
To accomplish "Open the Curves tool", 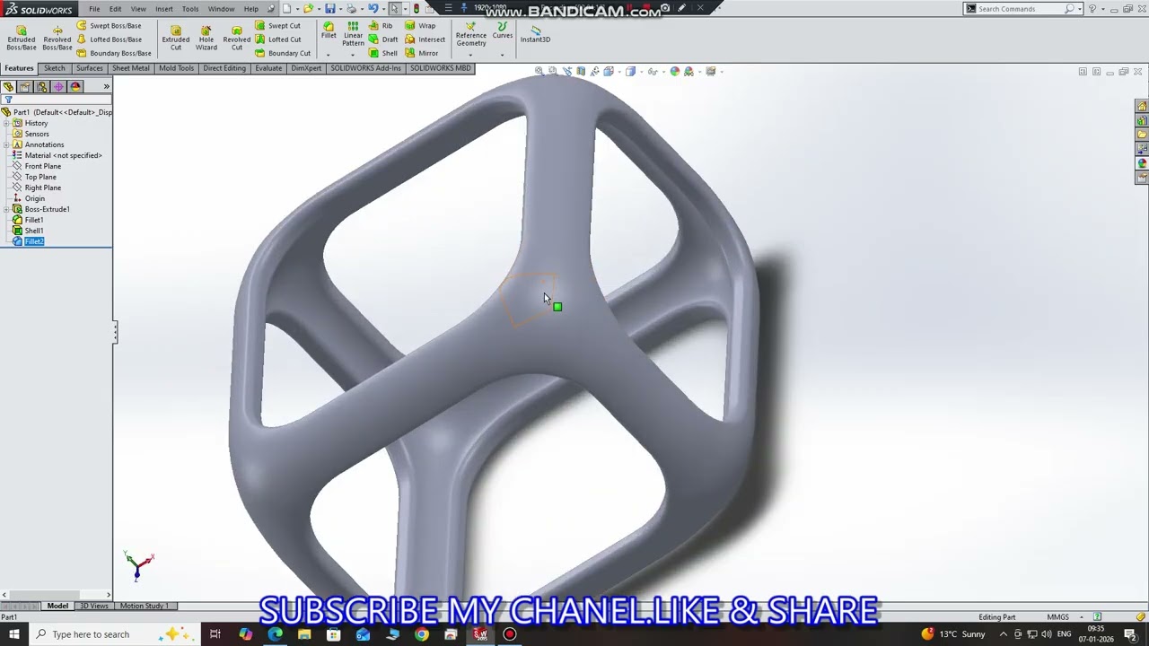I will coord(503,31).
